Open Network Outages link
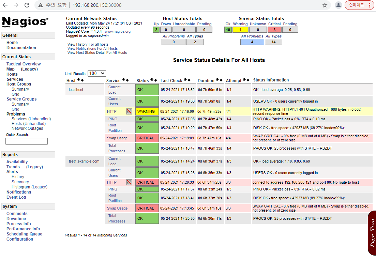Image resolution: width=376 pixels, height=261 pixels. (27, 128)
